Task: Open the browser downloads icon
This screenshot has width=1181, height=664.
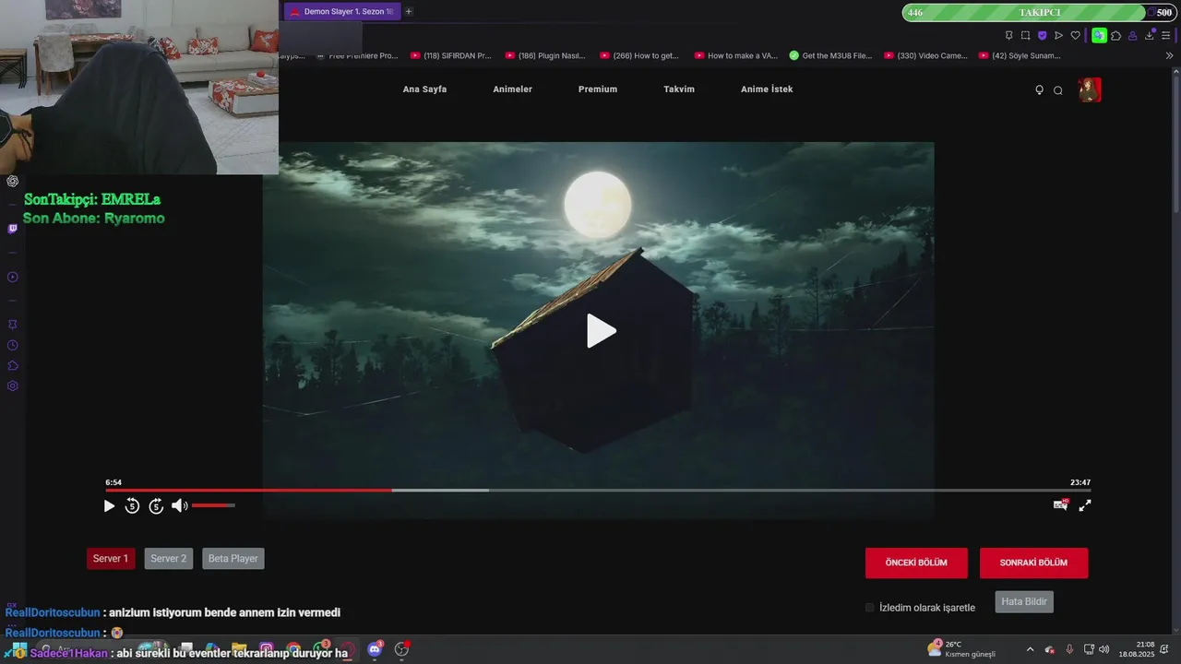Action: 1150,35
